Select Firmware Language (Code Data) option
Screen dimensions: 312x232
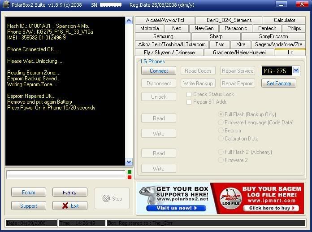tap(221, 122)
